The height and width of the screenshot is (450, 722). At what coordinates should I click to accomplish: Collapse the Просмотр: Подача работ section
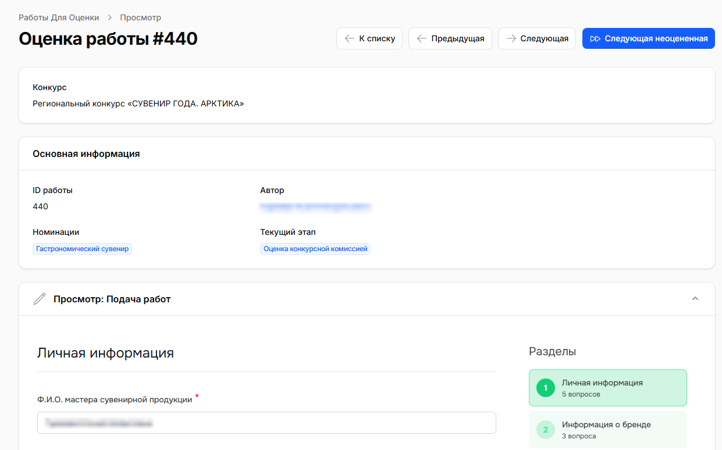coord(695,299)
